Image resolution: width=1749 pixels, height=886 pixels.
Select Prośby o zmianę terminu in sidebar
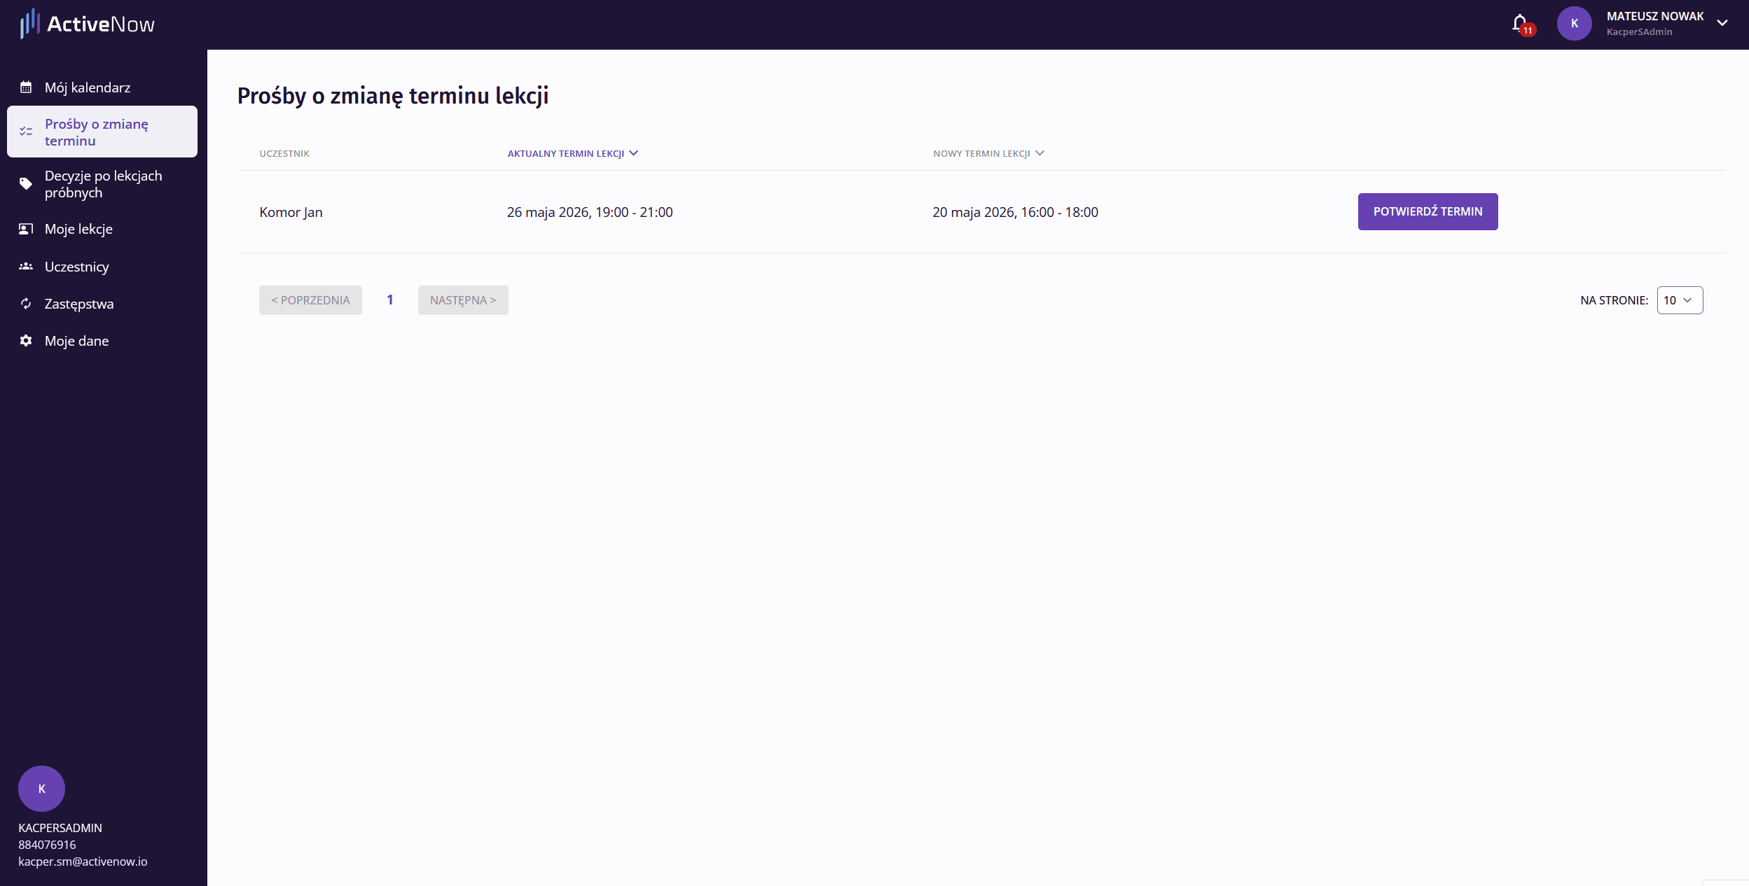coord(102,132)
